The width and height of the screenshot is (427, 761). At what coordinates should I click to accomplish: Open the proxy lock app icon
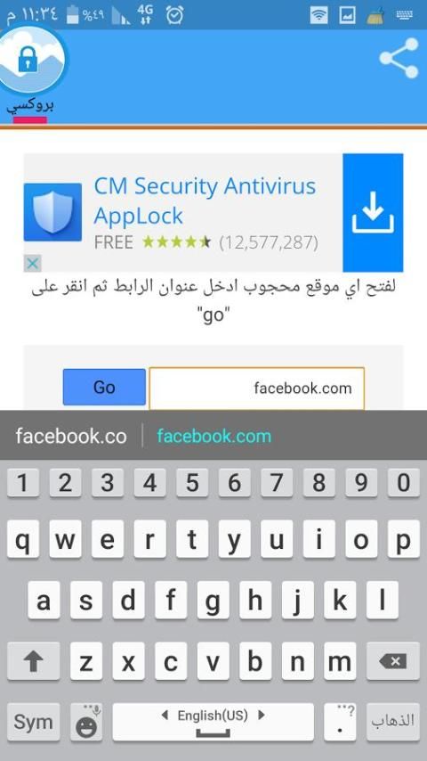point(31,59)
